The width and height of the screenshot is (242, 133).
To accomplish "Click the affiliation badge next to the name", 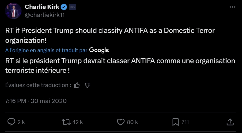I will [72, 7].
